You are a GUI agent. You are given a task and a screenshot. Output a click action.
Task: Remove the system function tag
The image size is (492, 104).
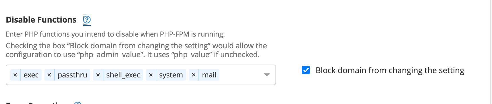[x=151, y=75]
